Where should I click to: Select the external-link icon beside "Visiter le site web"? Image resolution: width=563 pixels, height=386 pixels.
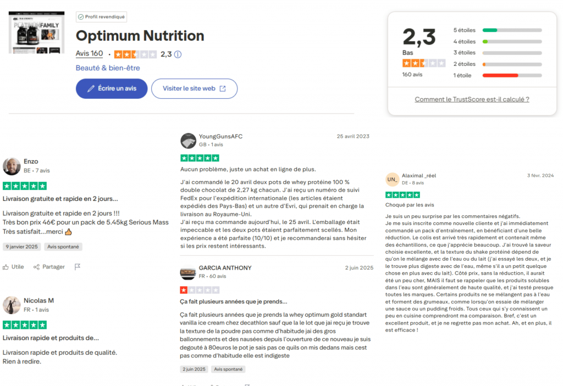click(224, 88)
